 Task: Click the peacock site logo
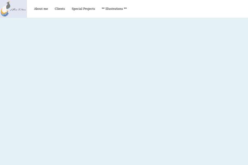(x=13, y=9)
